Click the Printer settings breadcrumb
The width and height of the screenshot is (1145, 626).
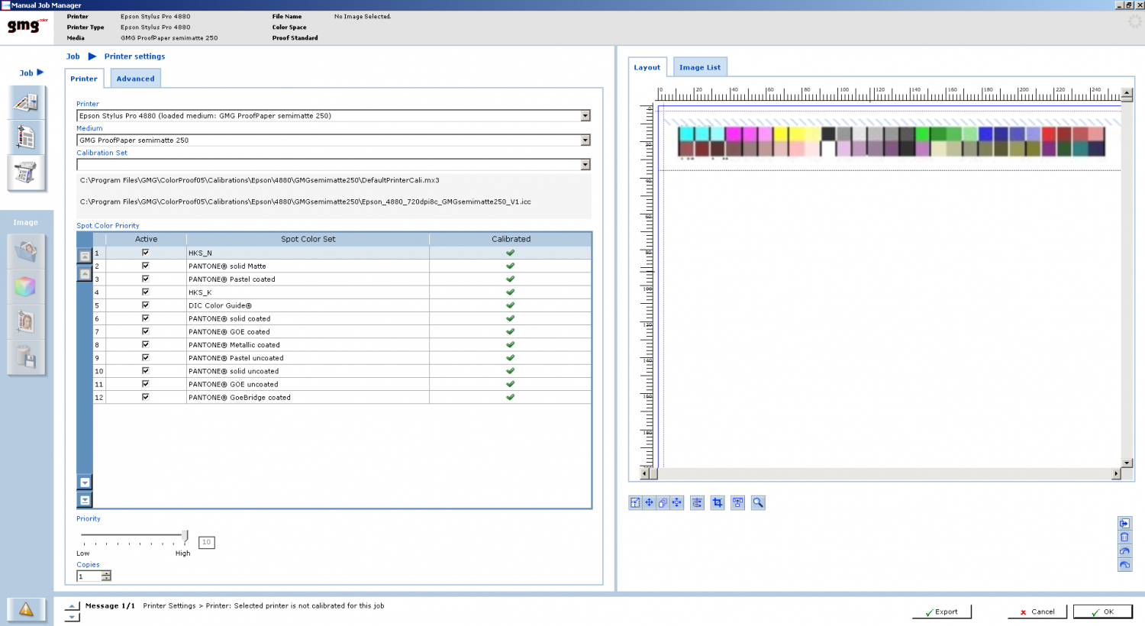tap(134, 56)
